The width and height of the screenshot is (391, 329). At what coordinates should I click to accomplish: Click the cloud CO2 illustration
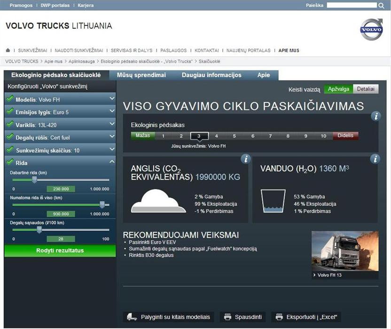click(x=158, y=201)
